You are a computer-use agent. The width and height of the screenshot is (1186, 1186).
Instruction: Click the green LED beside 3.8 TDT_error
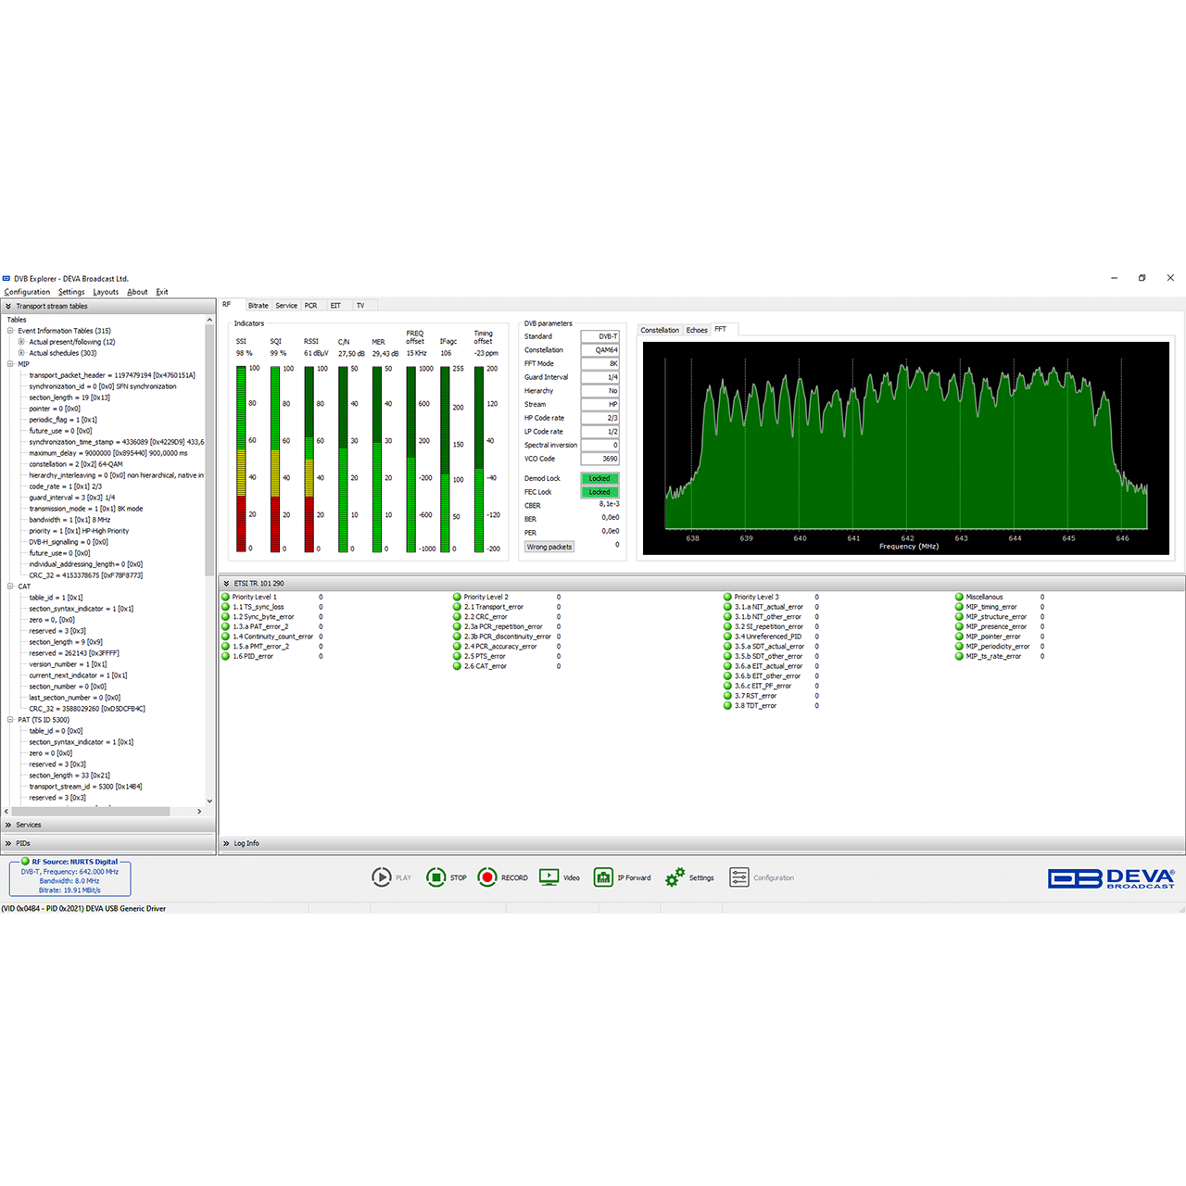(x=727, y=706)
